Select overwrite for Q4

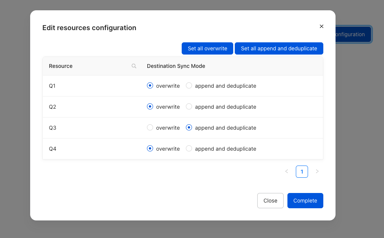(x=150, y=149)
